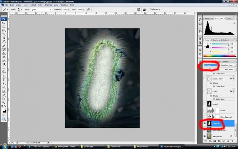Show the Levels 1 adjustment layer

tap(205, 110)
